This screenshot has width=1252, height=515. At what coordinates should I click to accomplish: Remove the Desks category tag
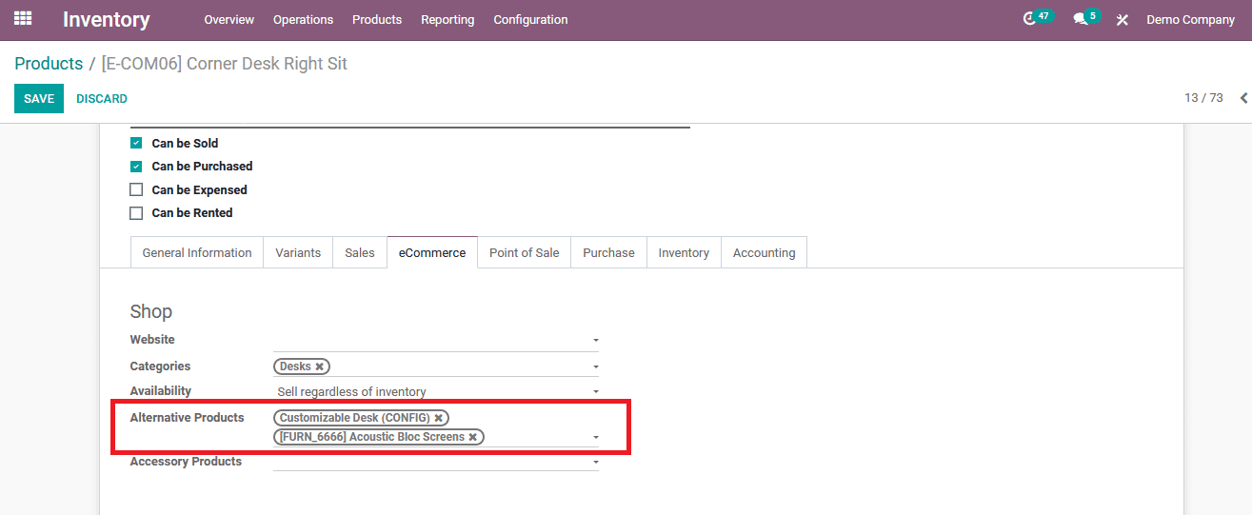point(320,366)
